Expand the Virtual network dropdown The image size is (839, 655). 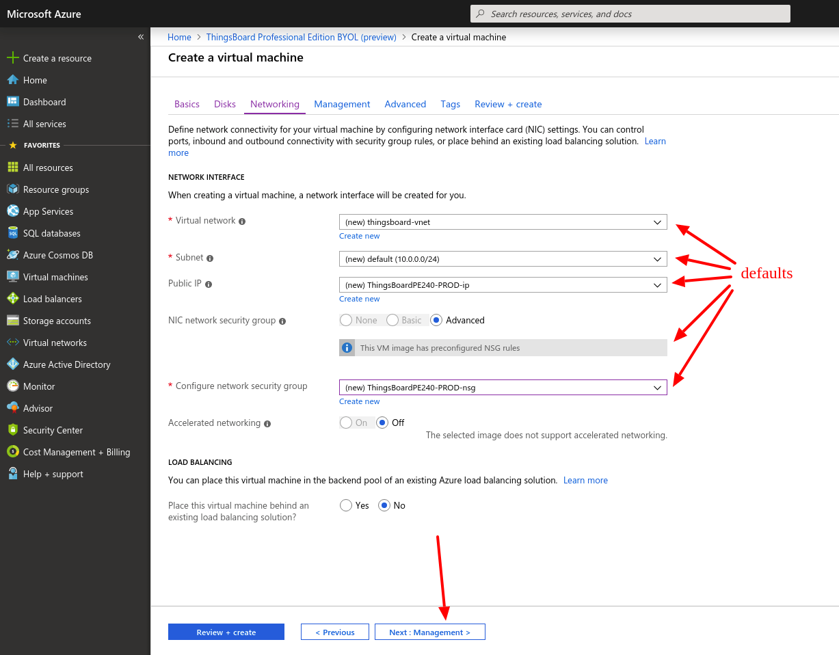[503, 222]
